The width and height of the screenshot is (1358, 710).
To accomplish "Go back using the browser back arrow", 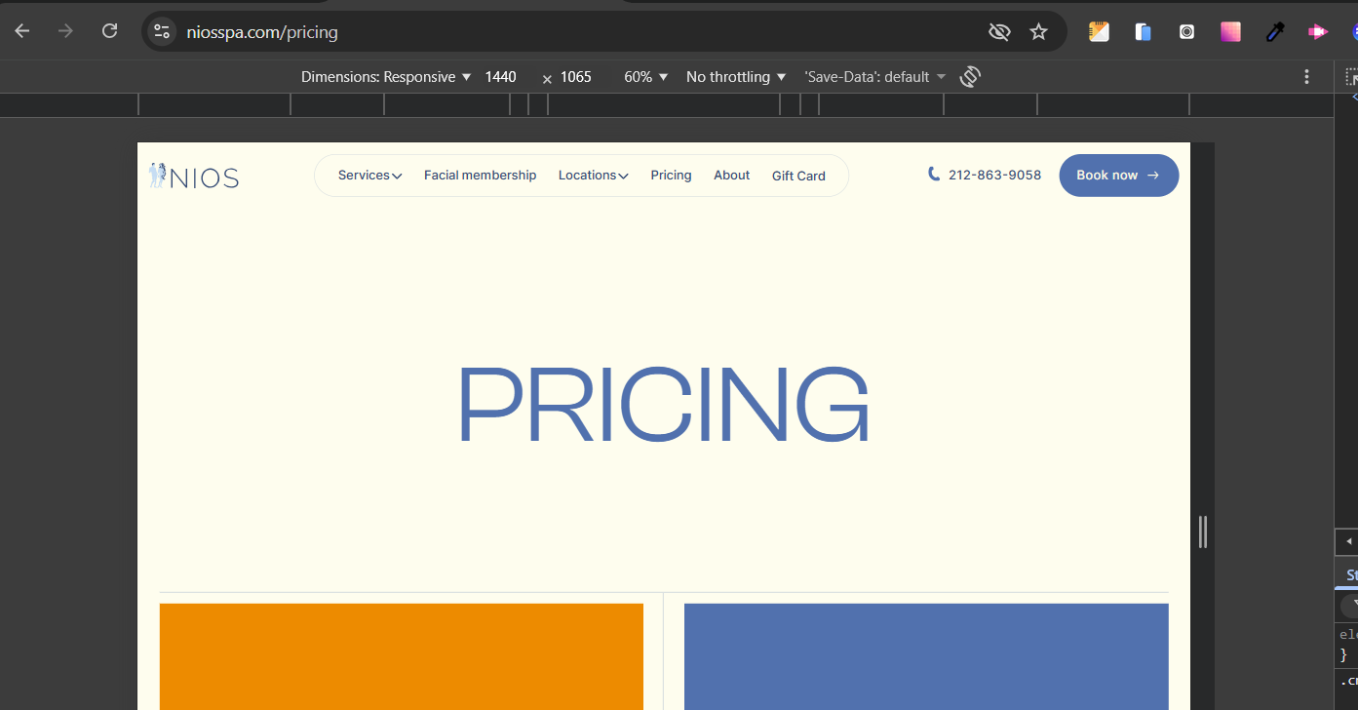I will tap(22, 31).
